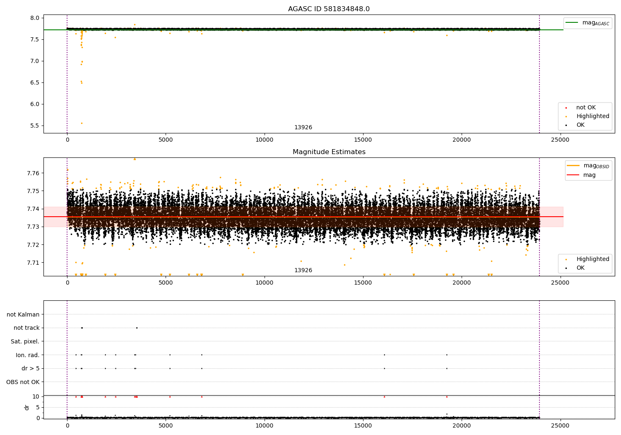
Task: Click red triangle near 16000 in dr panel
Action: pyautogui.click(x=384, y=396)
